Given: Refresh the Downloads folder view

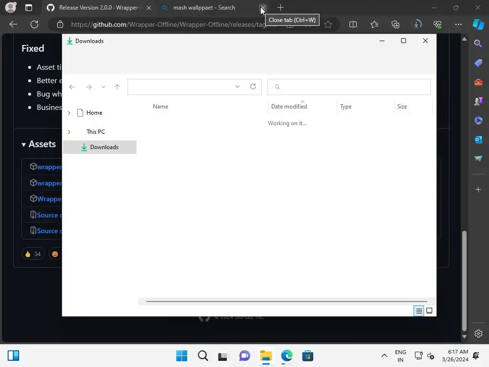Looking at the screenshot, I should click(253, 87).
